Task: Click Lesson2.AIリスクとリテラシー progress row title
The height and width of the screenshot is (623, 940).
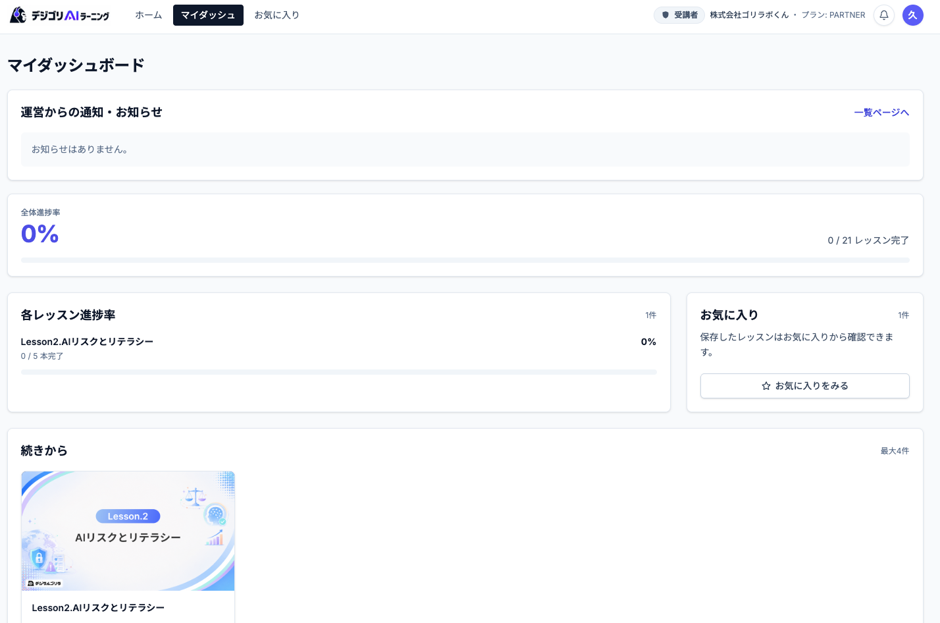Action: [x=87, y=342]
